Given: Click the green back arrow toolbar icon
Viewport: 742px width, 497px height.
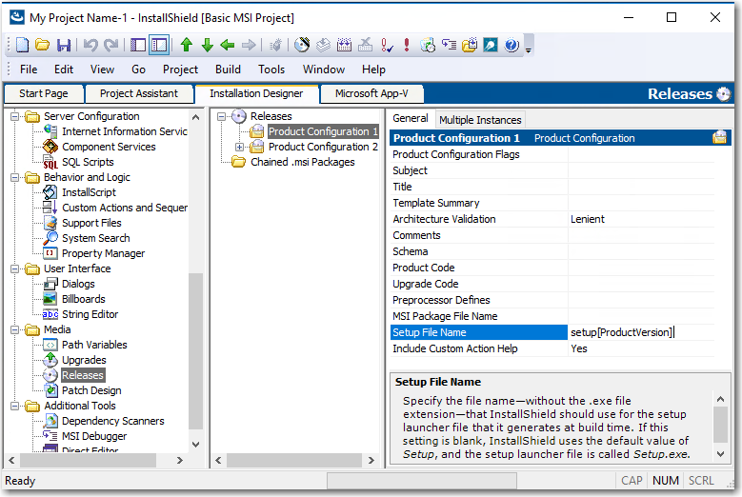Looking at the screenshot, I should pyautogui.click(x=228, y=45).
